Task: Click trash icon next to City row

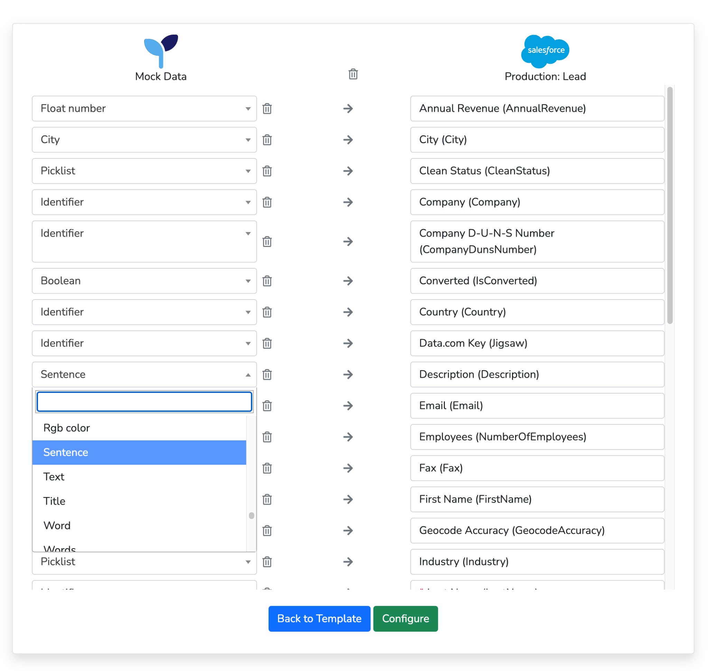Action: (x=267, y=139)
